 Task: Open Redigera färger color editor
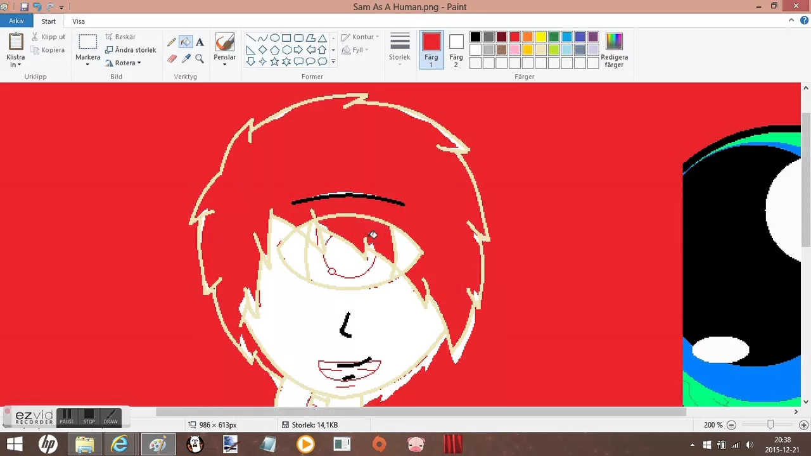[x=614, y=50]
